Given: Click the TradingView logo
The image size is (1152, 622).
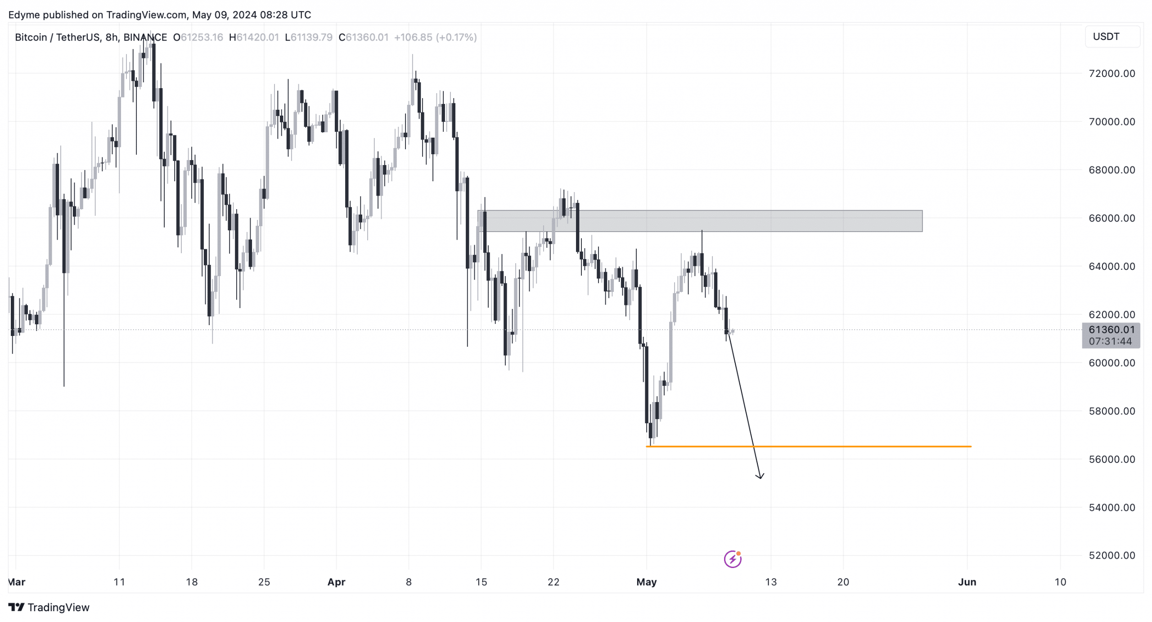Looking at the screenshot, I should pyautogui.click(x=16, y=607).
